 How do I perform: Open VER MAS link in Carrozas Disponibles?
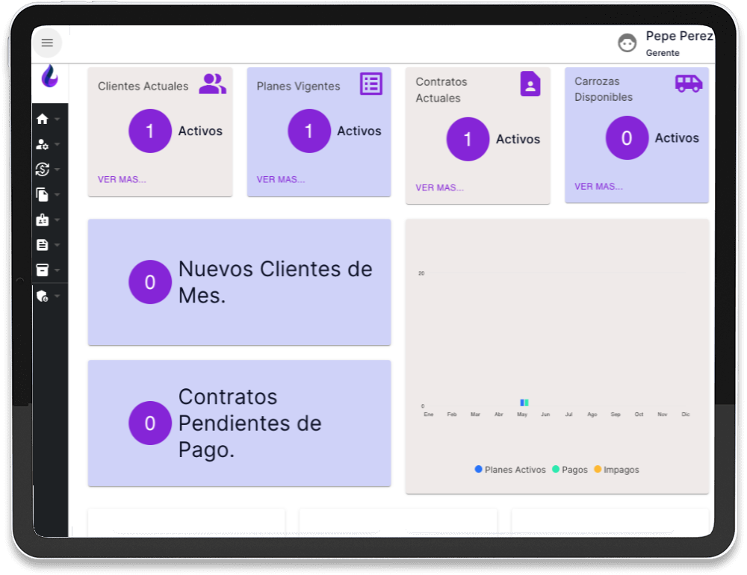coord(598,187)
